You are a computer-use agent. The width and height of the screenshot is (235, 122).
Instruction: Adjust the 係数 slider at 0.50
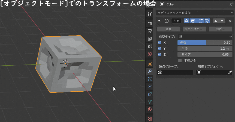coord(205,43)
